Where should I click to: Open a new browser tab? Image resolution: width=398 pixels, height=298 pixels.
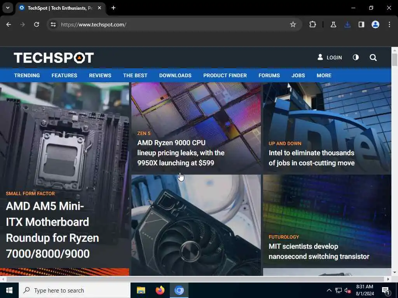pos(113,8)
